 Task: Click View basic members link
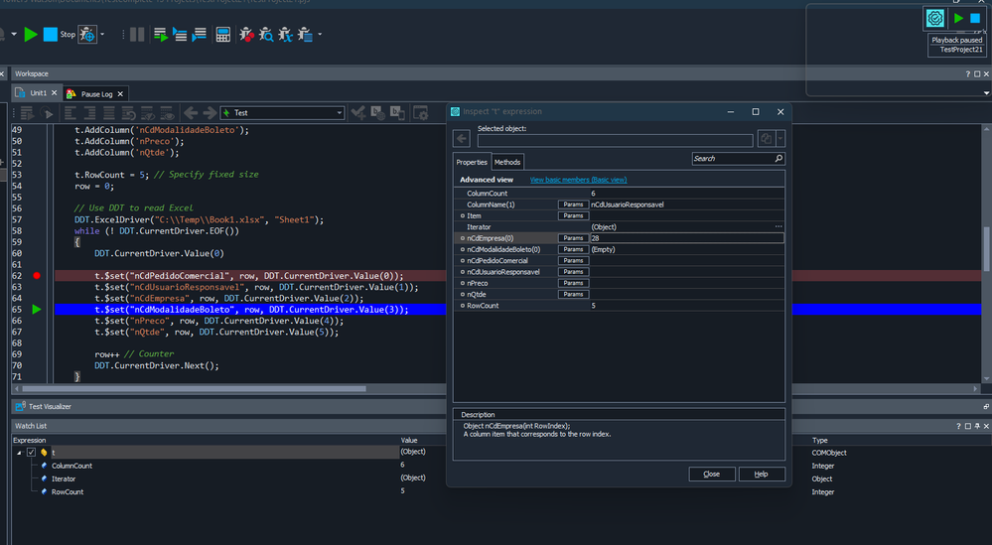[x=578, y=180]
